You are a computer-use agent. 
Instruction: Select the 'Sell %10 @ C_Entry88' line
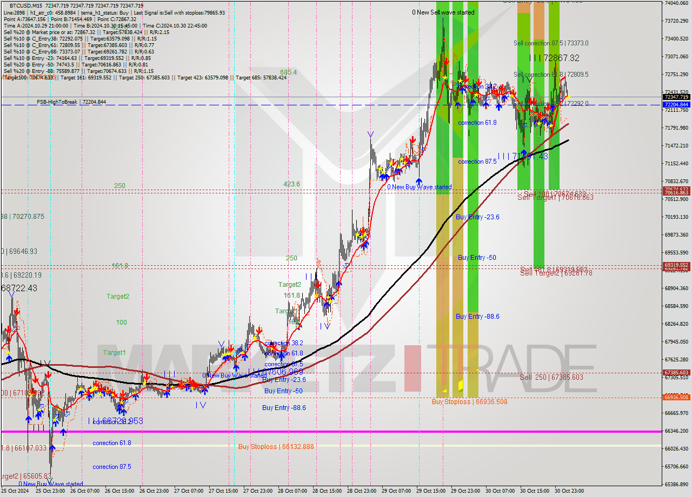78,51
